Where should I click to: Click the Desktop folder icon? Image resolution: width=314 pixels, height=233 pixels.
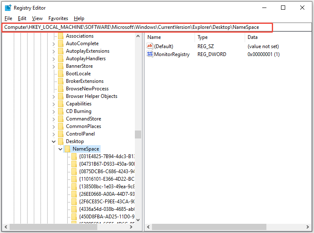click(x=61, y=141)
